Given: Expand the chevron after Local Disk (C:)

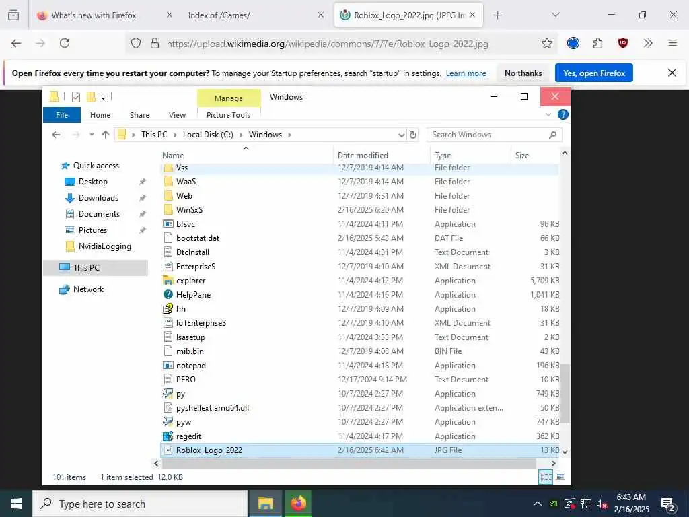Looking at the screenshot, I should [241, 135].
